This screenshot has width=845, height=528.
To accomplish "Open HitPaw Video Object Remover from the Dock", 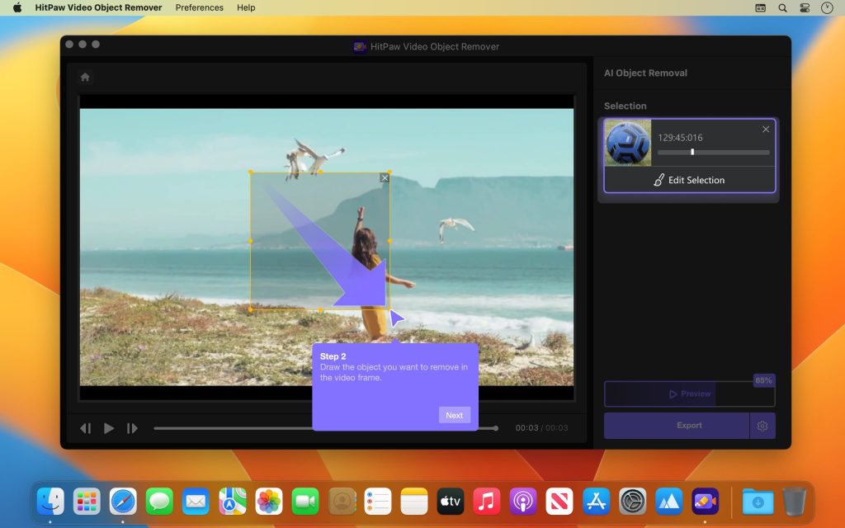I will [706, 501].
